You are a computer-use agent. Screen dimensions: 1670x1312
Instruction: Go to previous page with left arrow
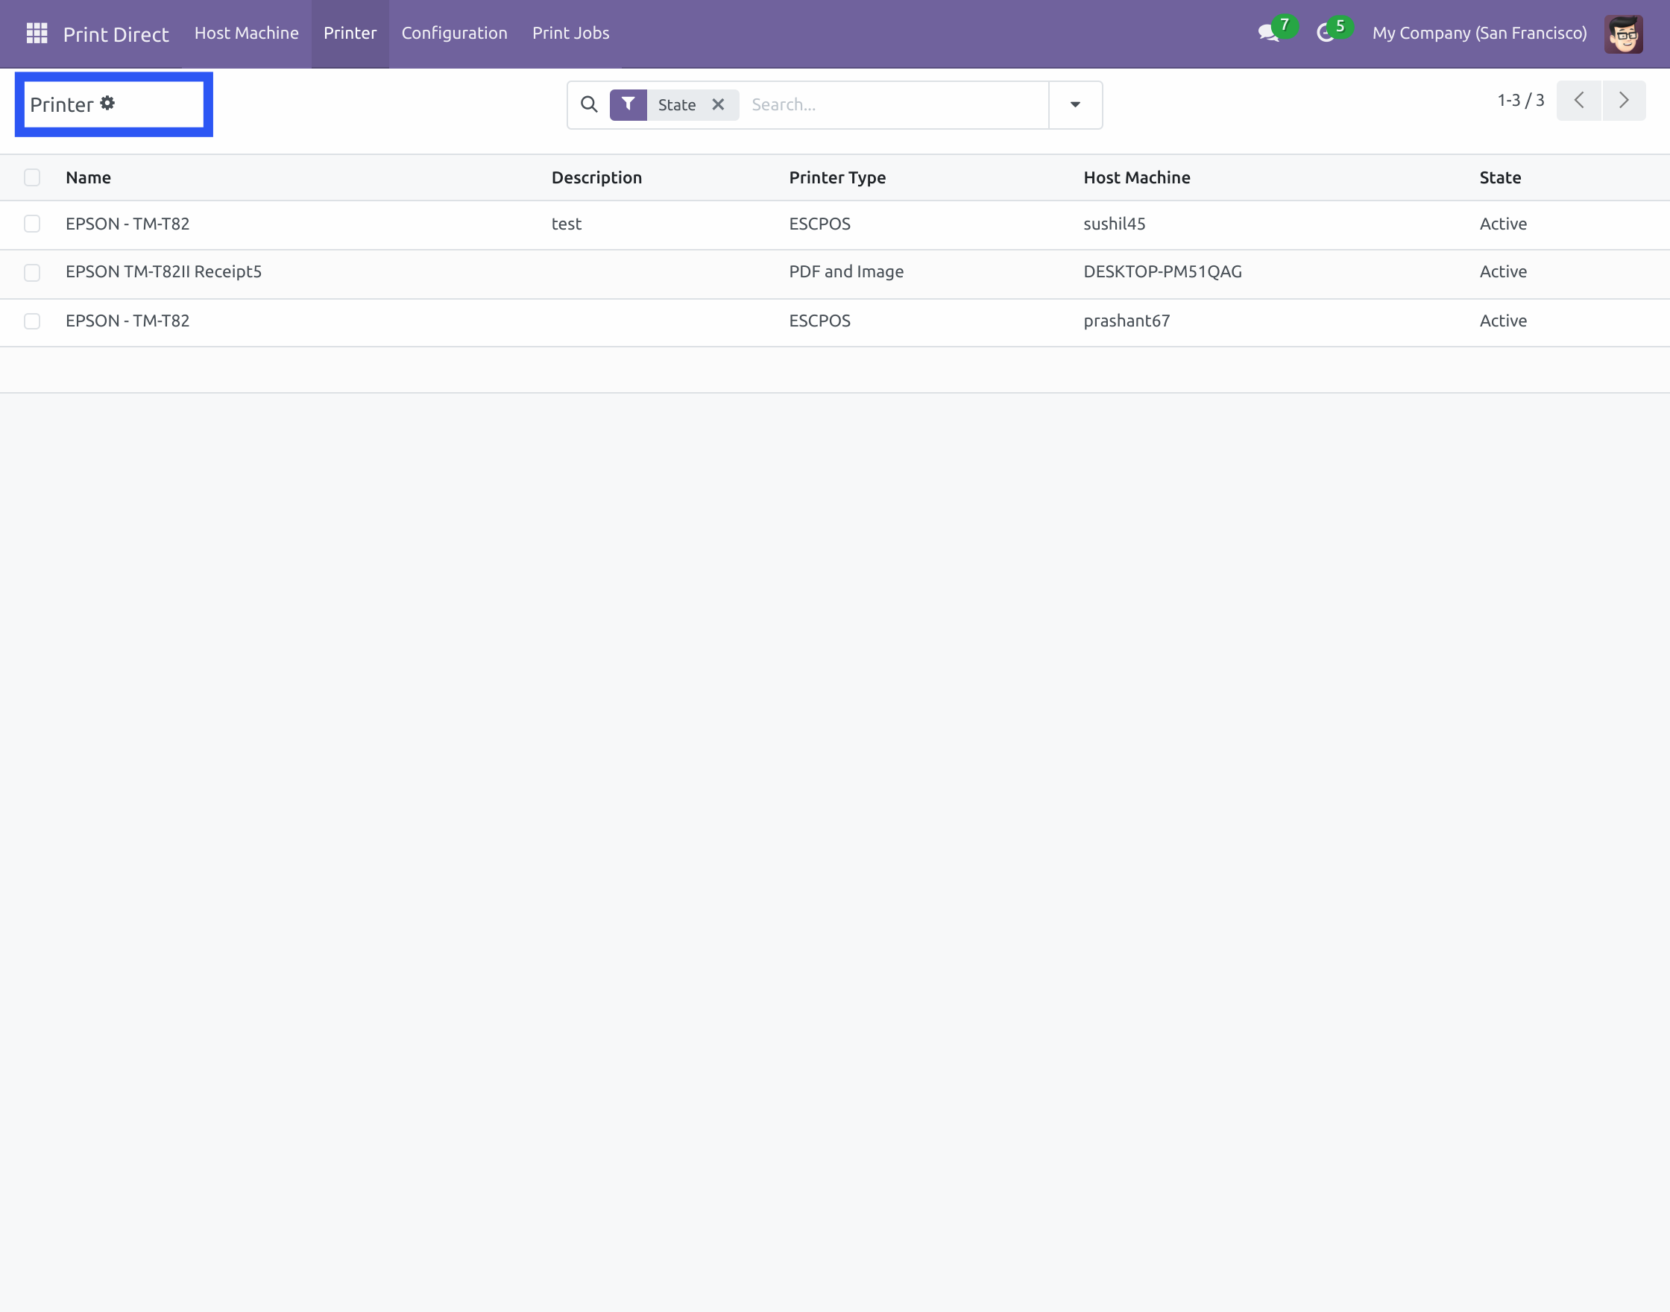[1578, 100]
